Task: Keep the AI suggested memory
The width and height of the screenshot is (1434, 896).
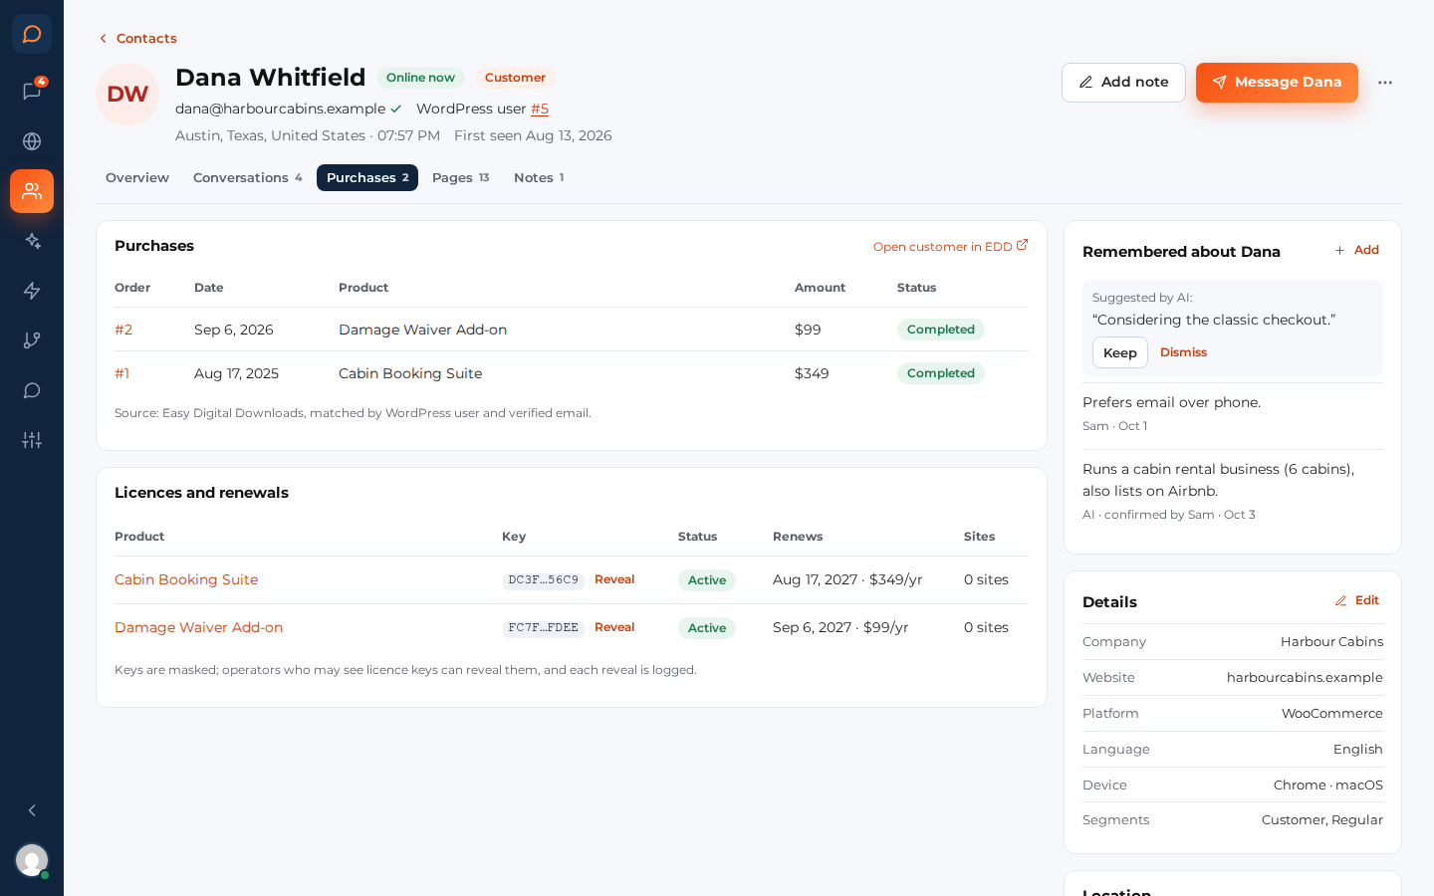Action: pos(1120,352)
